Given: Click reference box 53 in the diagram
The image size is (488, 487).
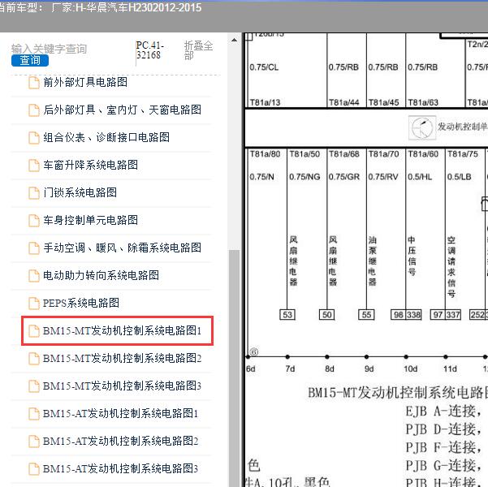Looking at the screenshot, I should click(287, 315).
